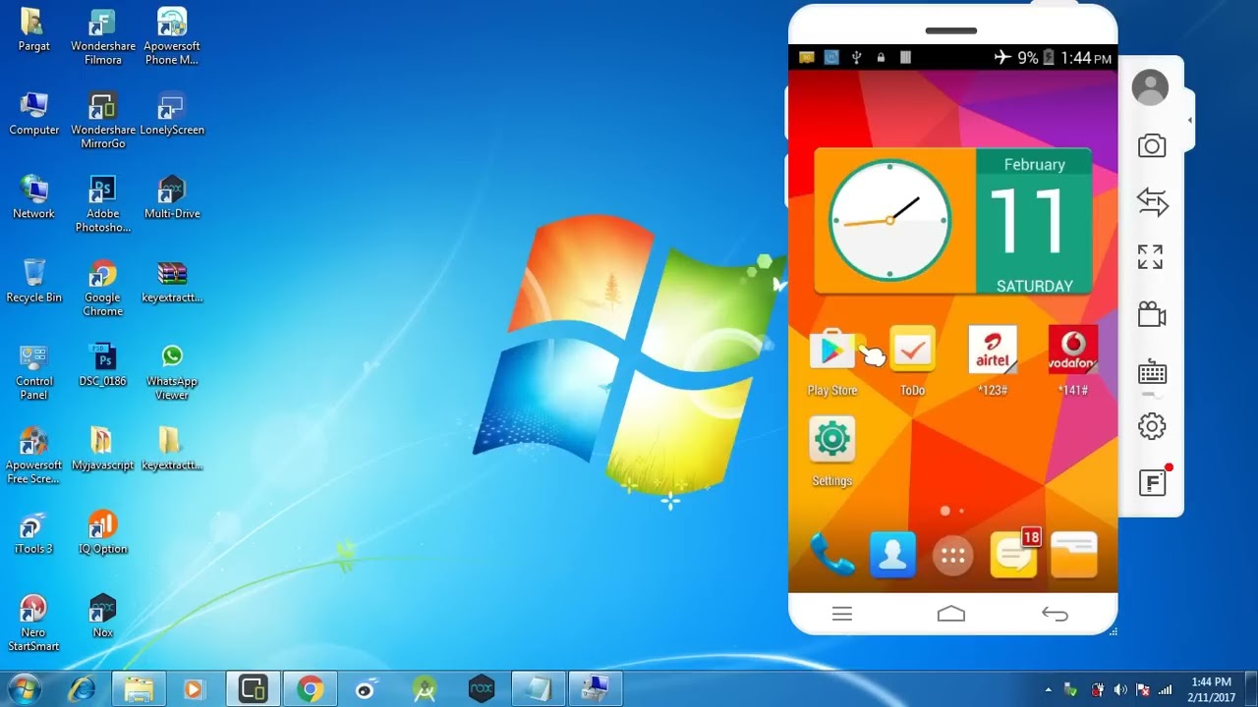This screenshot has height=707, width=1258.
Task: Open File Explorer from taskbar
Action: click(x=139, y=689)
